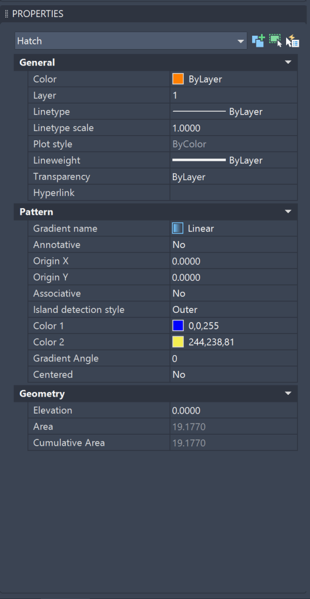This screenshot has height=599, width=310.
Task: Click the yellow Color 2 swatch
Action: [178, 342]
